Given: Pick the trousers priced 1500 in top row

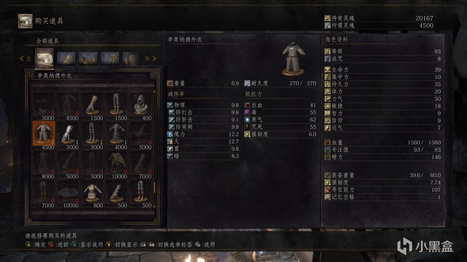Looking at the screenshot, I should tap(117, 104).
